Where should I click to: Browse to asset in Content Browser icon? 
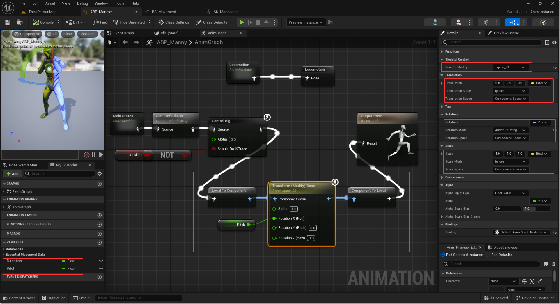tap(20, 22)
